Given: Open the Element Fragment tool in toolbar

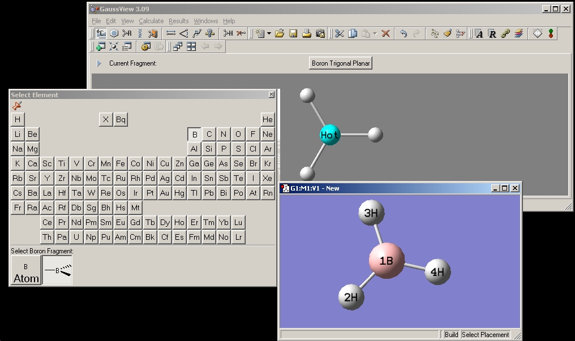Looking at the screenshot, I should pos(101,34).
